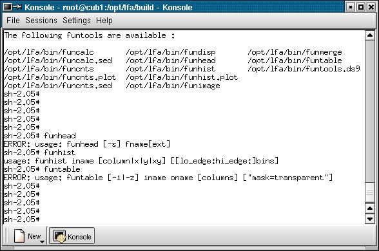Click the shell icon on Konsole tab
379x251 pixels.
coord(59,236)
